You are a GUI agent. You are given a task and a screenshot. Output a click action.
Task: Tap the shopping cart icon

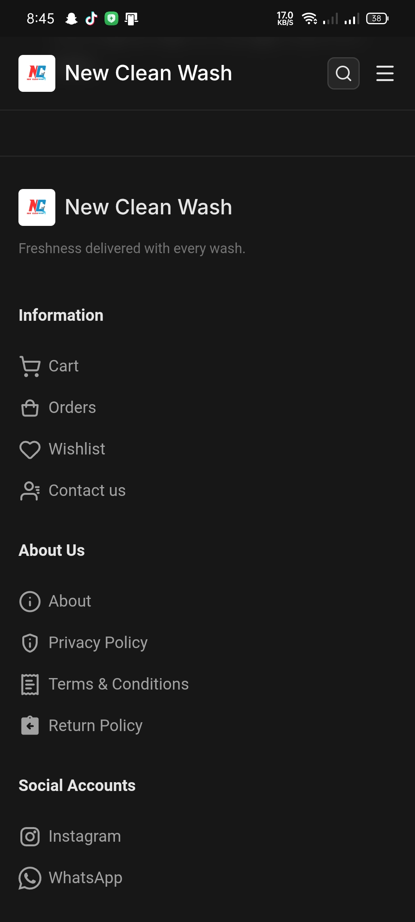click(30, 366)
